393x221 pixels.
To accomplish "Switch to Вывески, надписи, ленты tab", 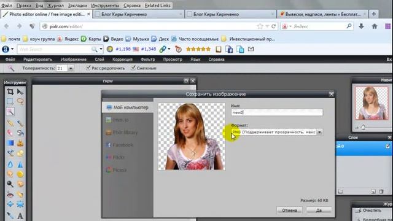I will [x=322, y=14].
